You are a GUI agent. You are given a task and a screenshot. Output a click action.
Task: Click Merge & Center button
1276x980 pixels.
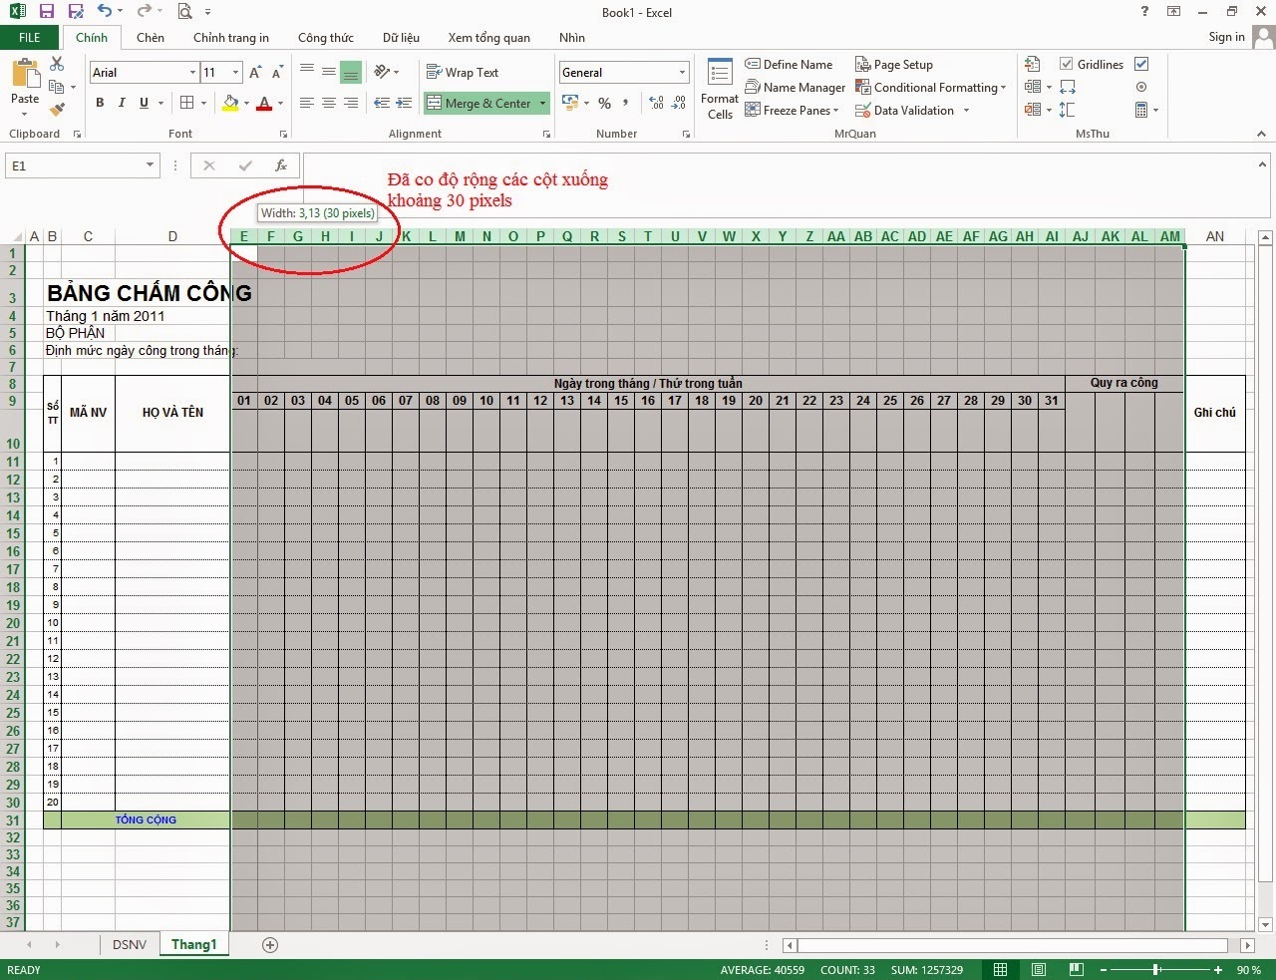[479, 103]
